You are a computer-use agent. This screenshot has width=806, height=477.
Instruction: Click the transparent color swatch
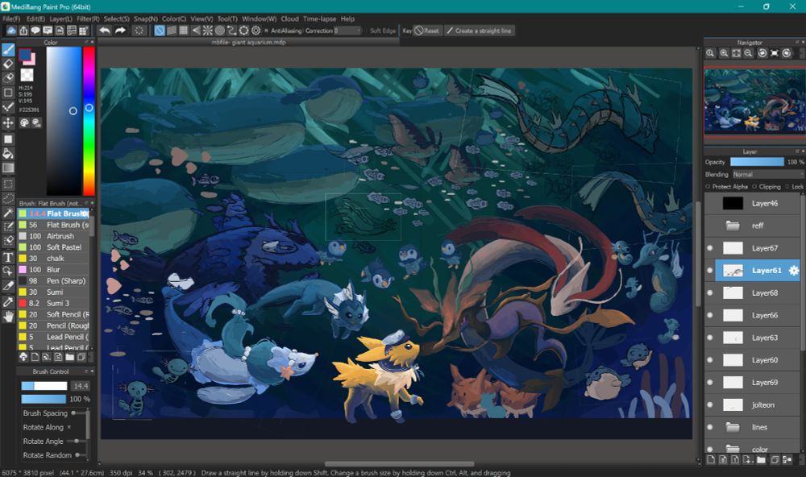27,75
